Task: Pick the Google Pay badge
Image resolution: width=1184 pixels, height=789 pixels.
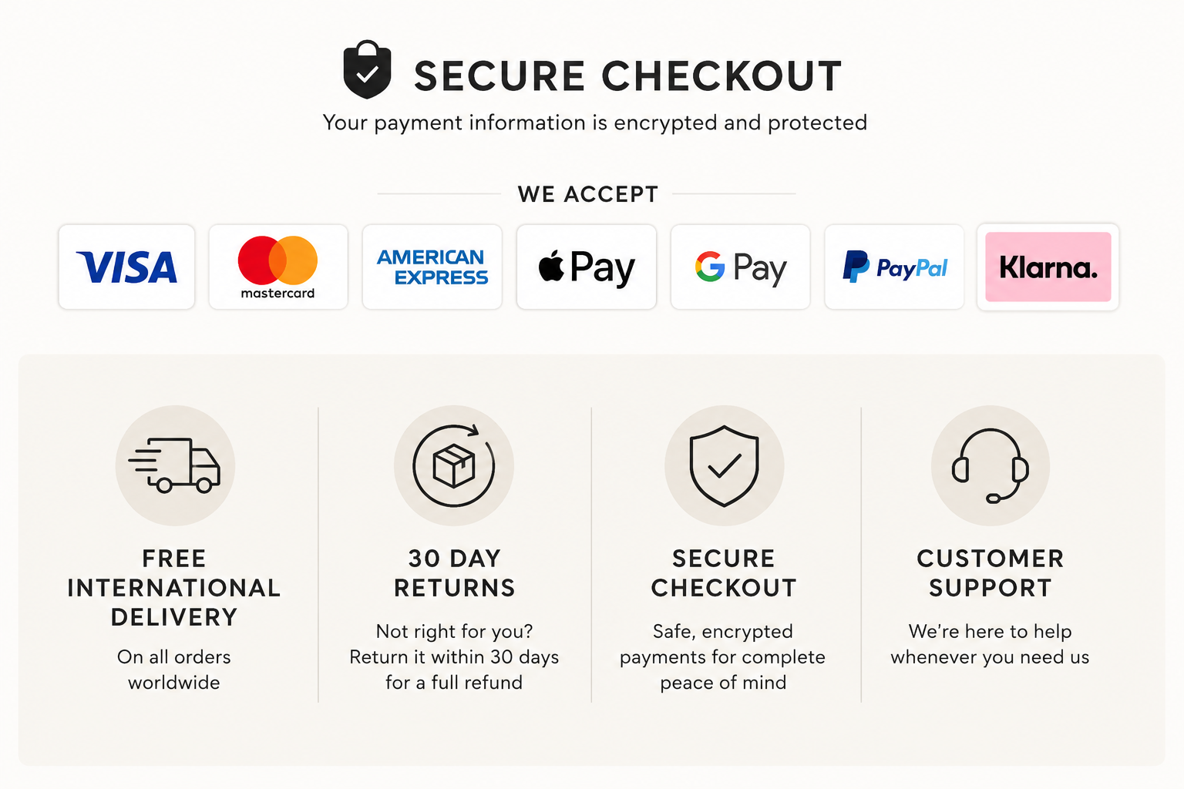Action: pos(741,267)
